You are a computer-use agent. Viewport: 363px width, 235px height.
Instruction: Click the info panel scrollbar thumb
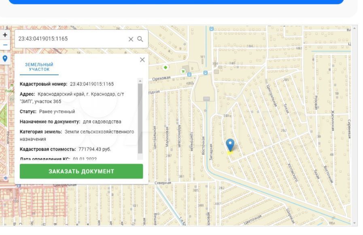click(140, 117)
